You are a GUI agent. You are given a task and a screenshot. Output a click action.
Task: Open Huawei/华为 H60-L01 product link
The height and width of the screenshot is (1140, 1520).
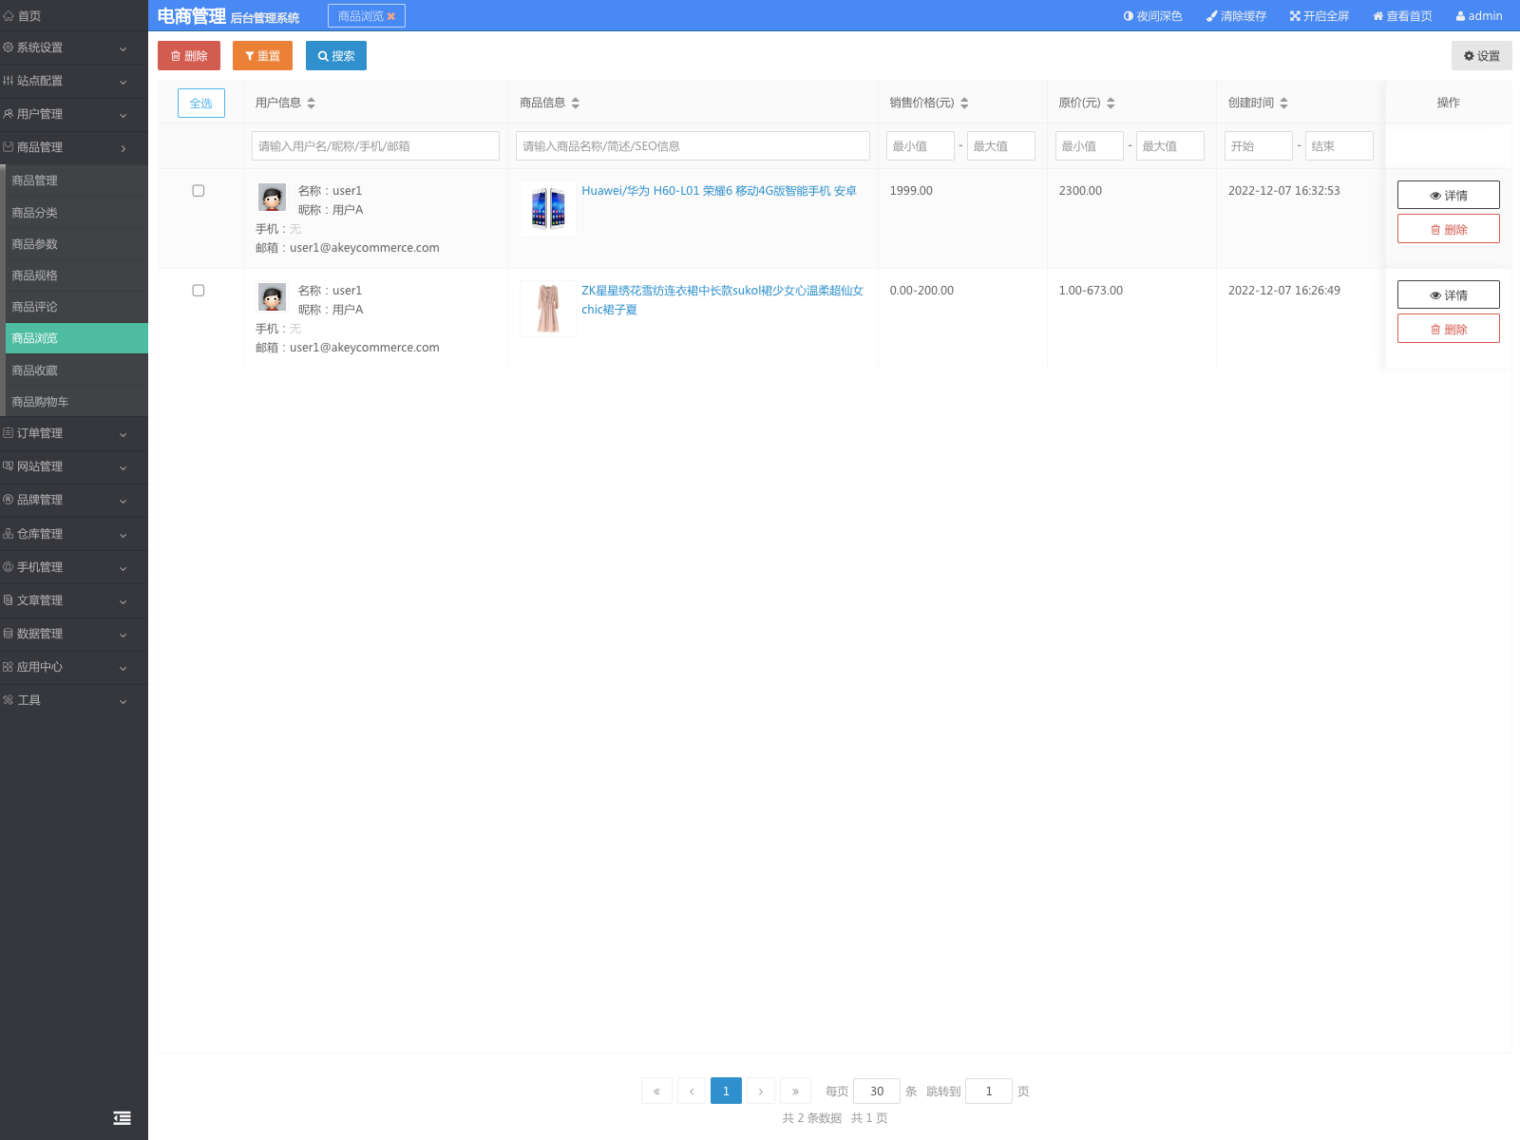coord(719,191)
